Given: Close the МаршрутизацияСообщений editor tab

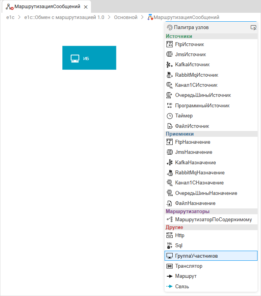Looking at the screenshot, I should [86, 7].
